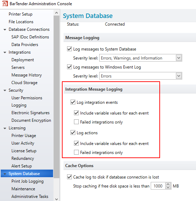Open Administrative Tasks page
This screenshot has width=196, height=201.
point(30,197)
